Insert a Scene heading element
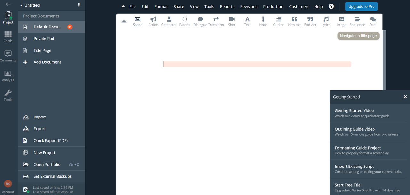The width and height of the screenshot is (410, 195). tap(137, 21)
